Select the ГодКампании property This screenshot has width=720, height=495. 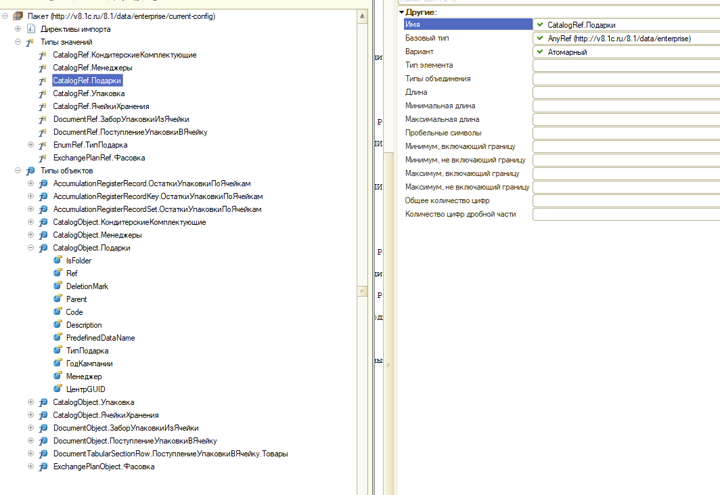89,364
